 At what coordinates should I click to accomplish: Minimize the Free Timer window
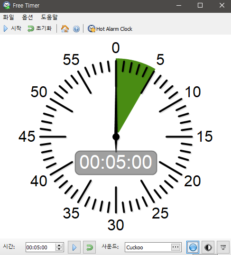coord(179,6)
